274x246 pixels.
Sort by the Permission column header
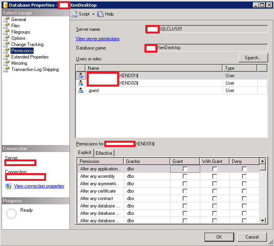pos(100,161)
